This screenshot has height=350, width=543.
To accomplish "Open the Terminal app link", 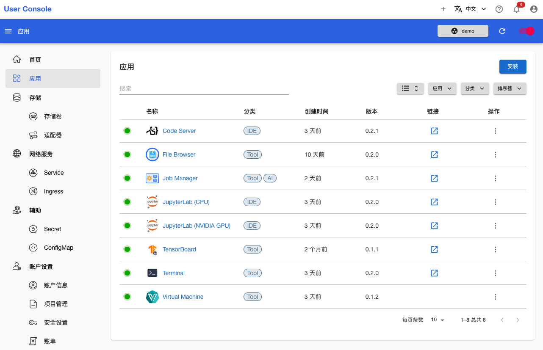I will [174, 273].
